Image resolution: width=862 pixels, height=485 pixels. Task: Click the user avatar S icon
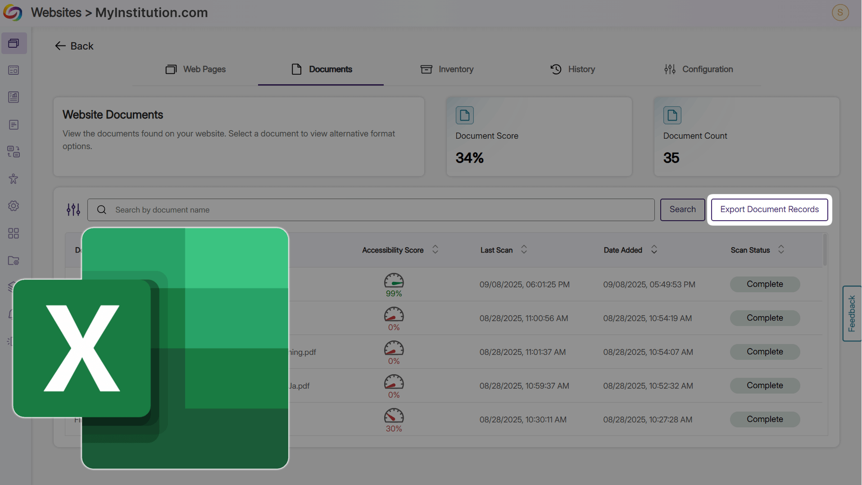point(840,13)
